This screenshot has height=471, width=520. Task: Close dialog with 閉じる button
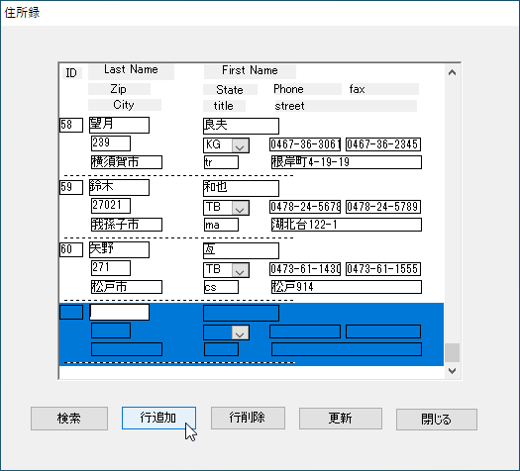(x=437, y=420)
